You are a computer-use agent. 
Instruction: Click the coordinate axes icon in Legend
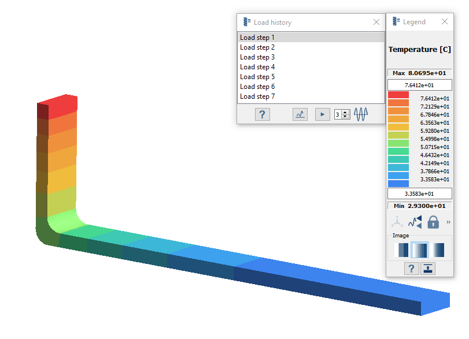click(x=397, y=222)
